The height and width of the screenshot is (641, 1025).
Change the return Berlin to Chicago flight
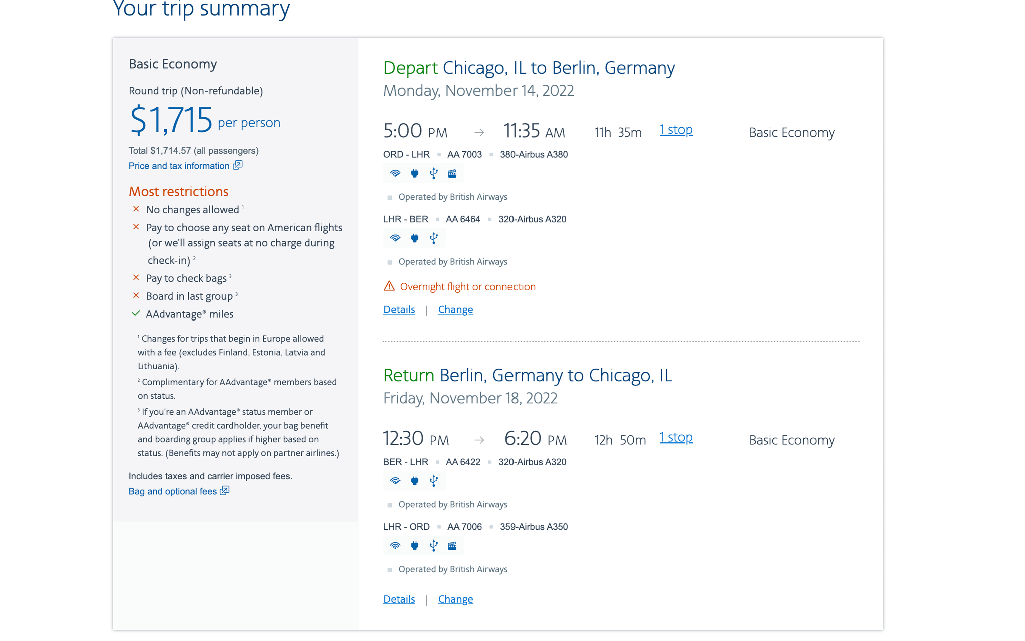tap(455, 599)
